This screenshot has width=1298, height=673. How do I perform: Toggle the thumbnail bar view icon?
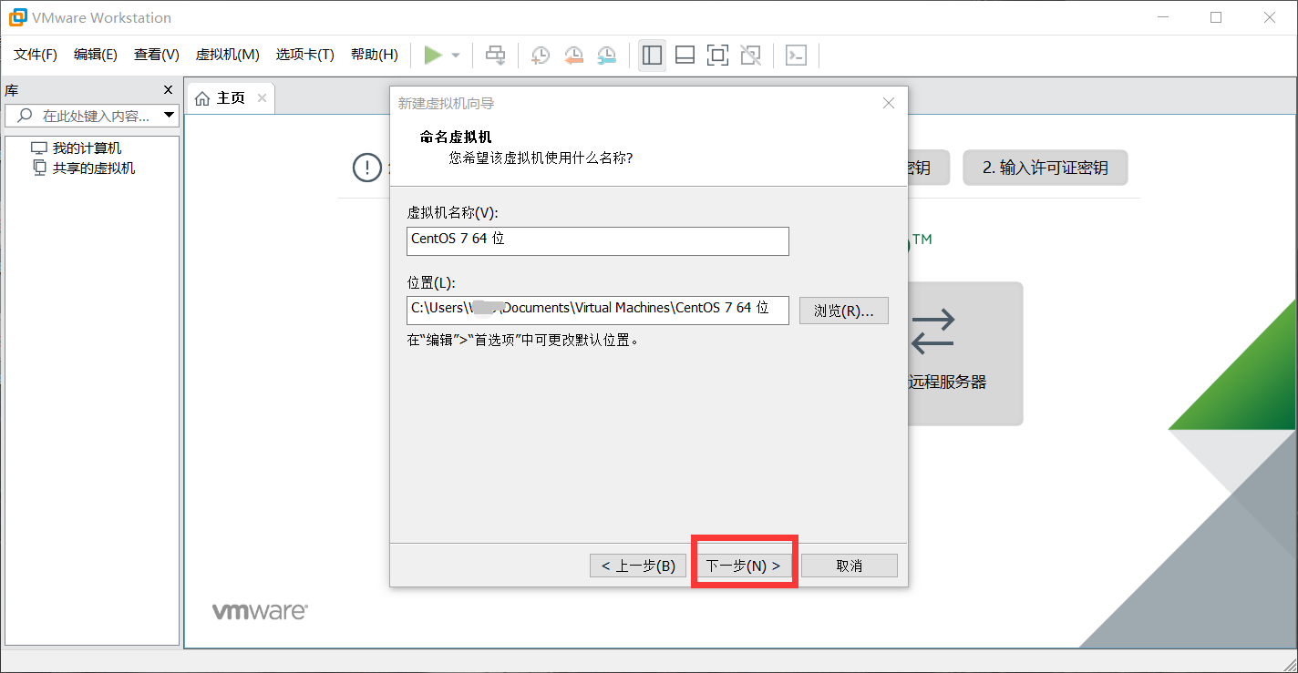685,56
